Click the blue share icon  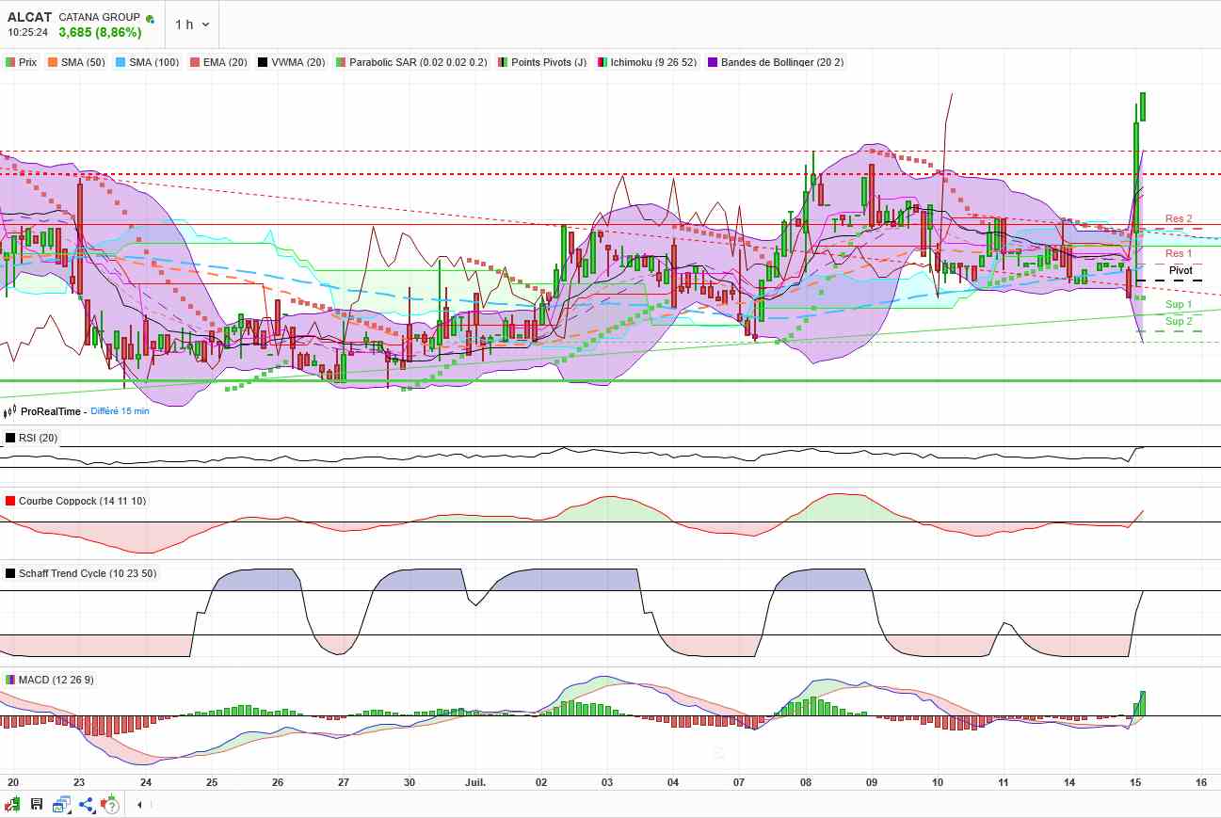pyautogui.click(x=86, y=804)
